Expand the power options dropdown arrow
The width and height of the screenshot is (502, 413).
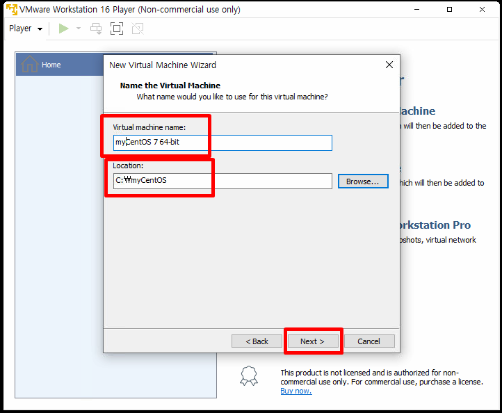tap(79, 29)
